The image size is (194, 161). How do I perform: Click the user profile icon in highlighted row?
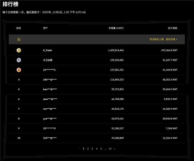(19, 39)
